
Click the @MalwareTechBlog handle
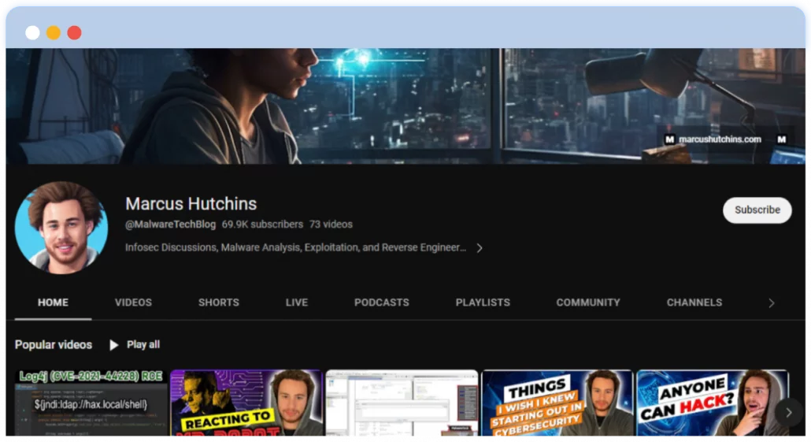click(x=170, y=225)
